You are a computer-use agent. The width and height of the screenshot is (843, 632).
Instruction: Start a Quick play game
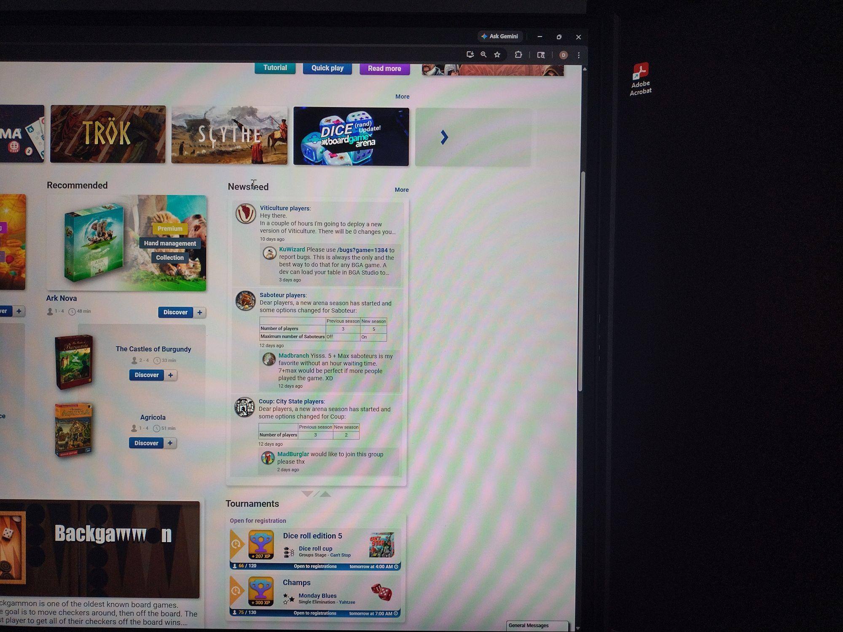pos(328,68)
